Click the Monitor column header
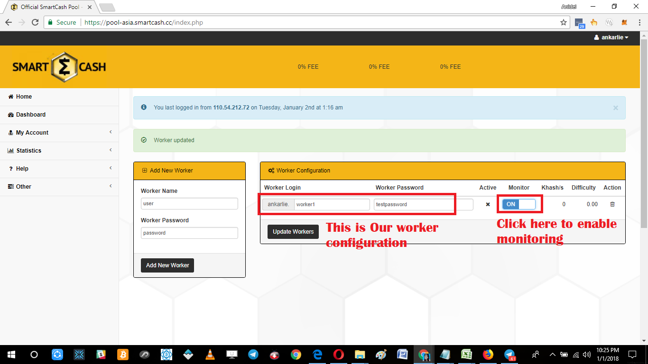The height and width of the screenshot is (364, 648). tap(519, 188)
